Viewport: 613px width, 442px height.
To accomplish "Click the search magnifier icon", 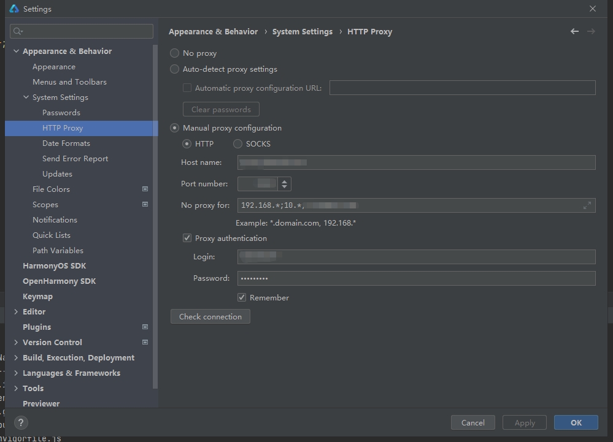I will (x=18, y=31).
